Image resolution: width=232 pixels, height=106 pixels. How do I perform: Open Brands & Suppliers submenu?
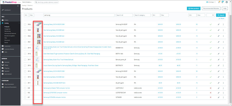pyautogui.click(x=10, y=36)
